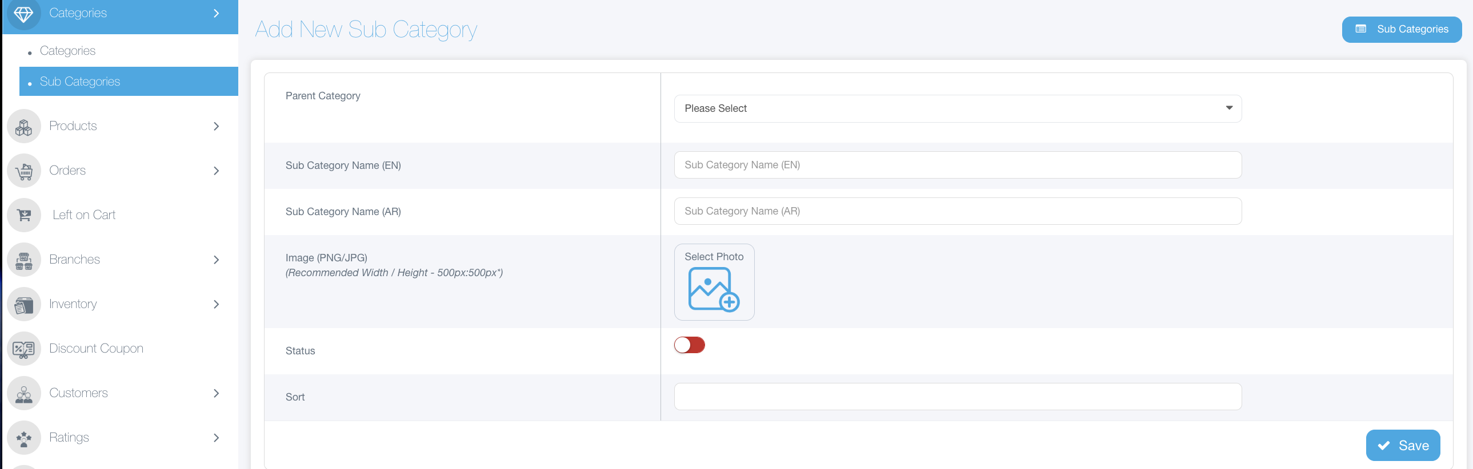Expand the Branches menu chevron
Image resolution: width=1473 pixels, height=469 pixels.
coord(216,260)
